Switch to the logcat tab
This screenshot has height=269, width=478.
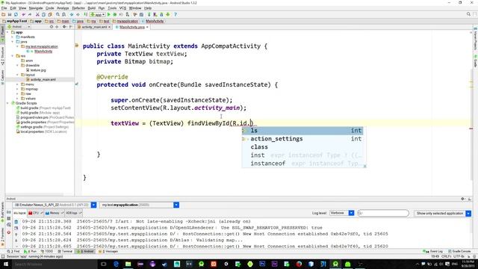coord(19,213)
